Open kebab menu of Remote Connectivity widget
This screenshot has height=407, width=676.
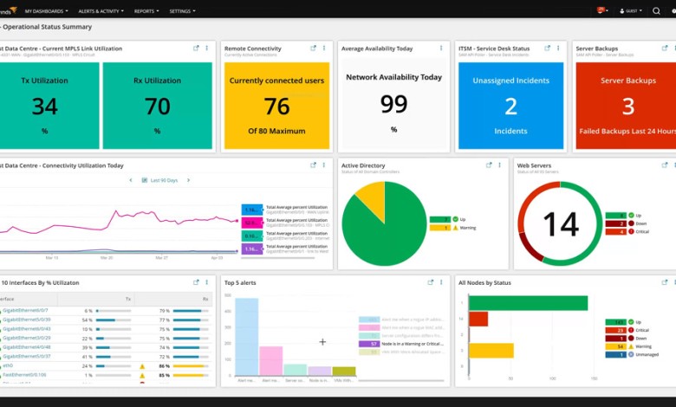point(324,48)
